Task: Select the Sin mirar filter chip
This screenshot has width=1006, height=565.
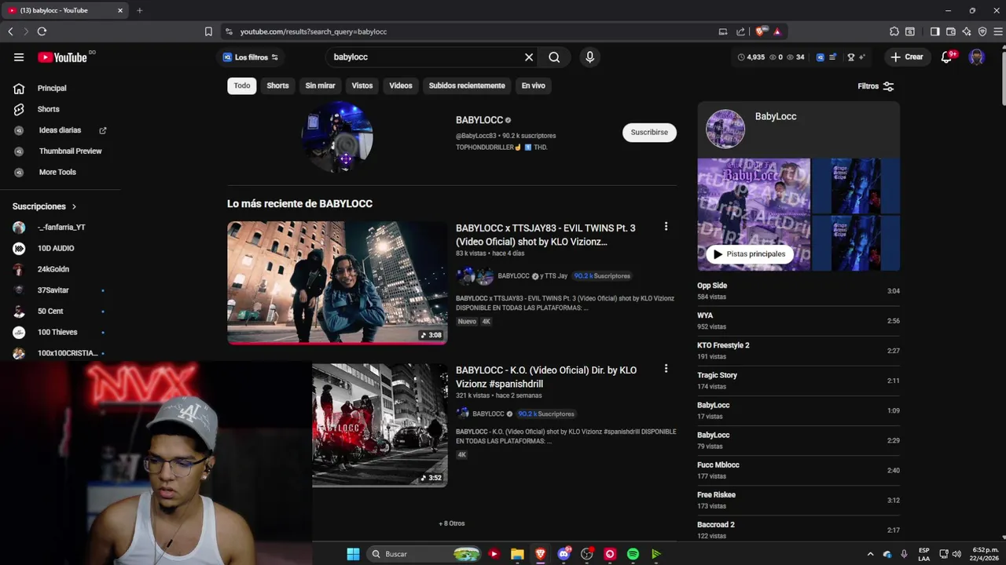Action: point(320,86)
